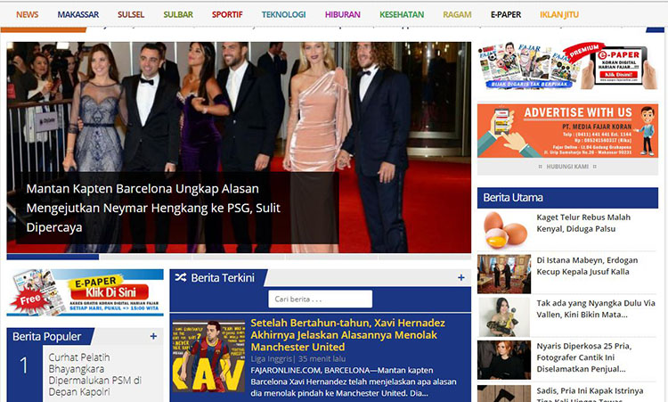668x402 pixels.
Task: Open the Barcelona captain Neymar headline in the slider
Action: pos(153,208)
